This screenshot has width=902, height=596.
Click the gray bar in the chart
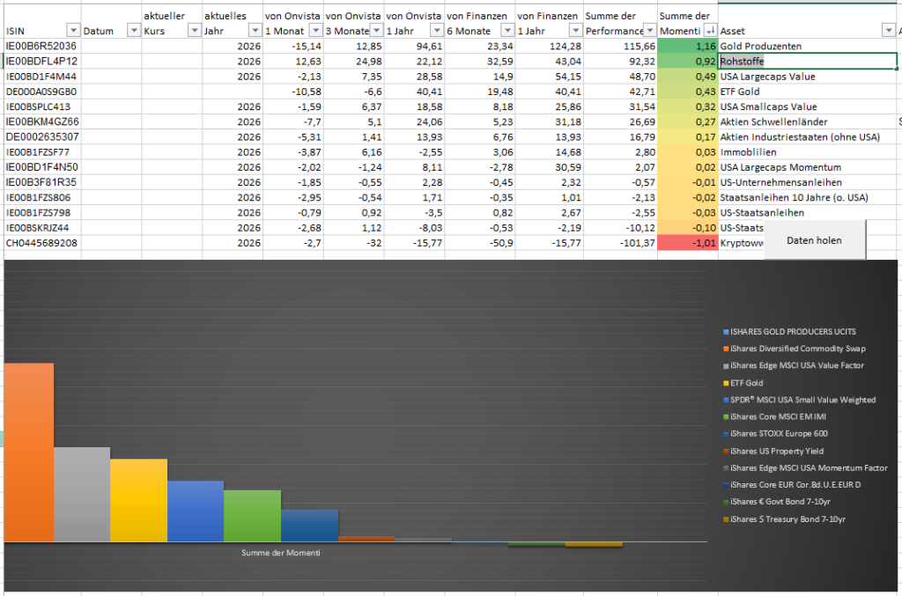(x=82, y=494)
